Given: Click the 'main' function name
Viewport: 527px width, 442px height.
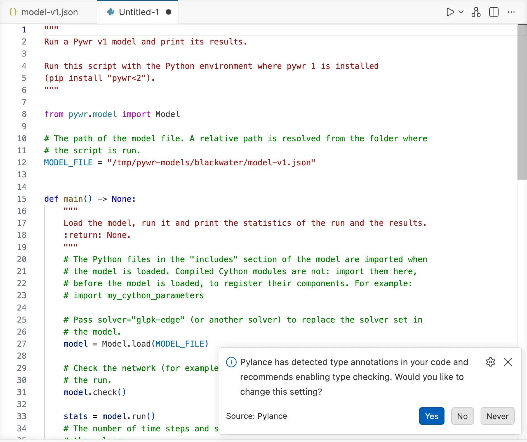Looking at the screenshot, I should pyautogui.click(x=73, y=199).
